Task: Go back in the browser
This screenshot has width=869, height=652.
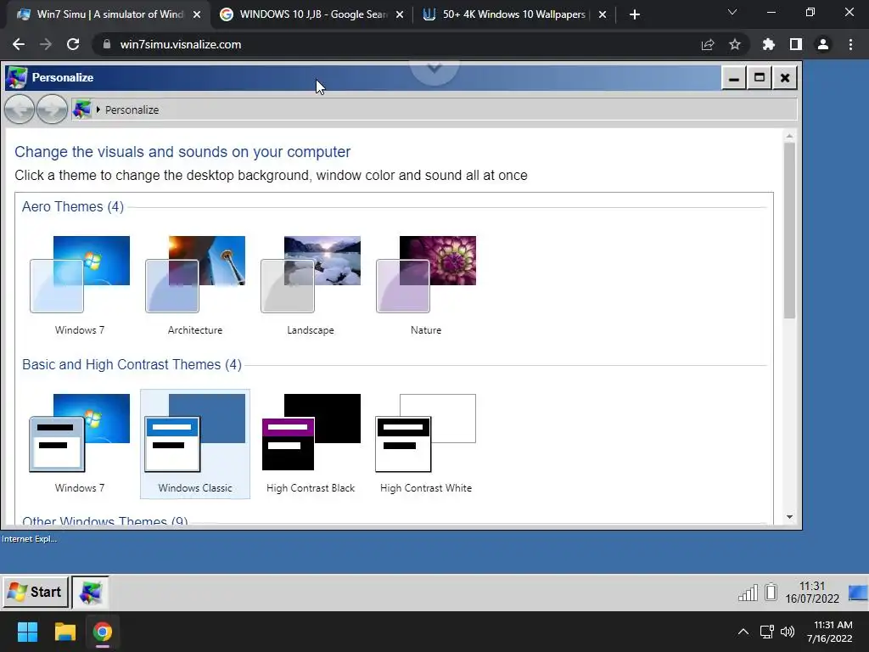Action: (x=19, y=44)
